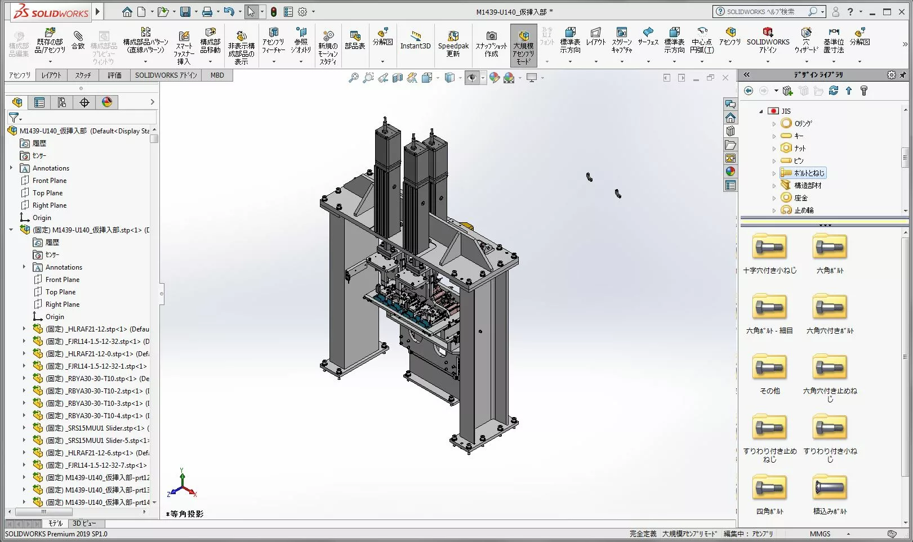Open the 穴ウィザード Hole Wizard
The width and height of the screenshot is (913, 542).
[807, 39]
